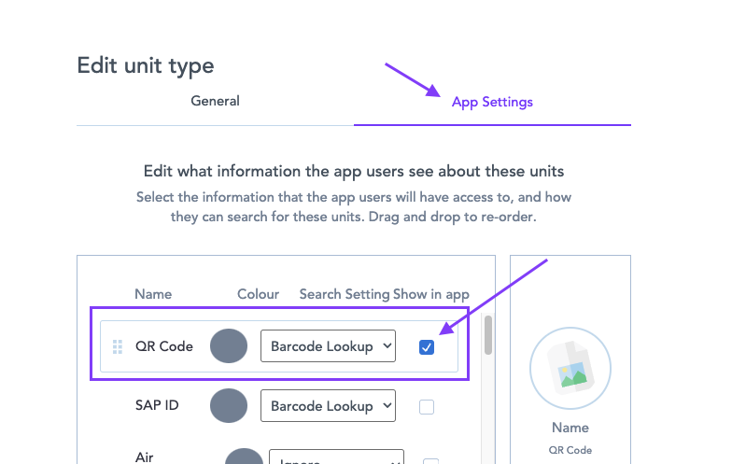Click the SAP ID row name
The width and height of the screenshot is (732, 464).
(157, 406)
